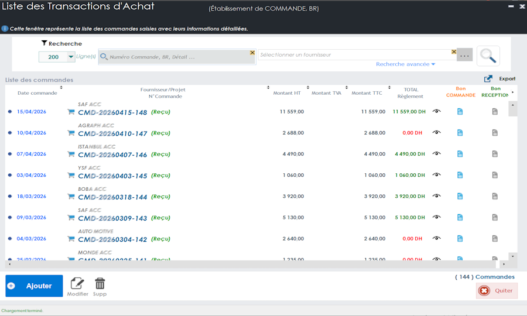527x316 pixels.
Task: Open Bon Réception document for CMD-20260410-147
Action: [495, 133]
